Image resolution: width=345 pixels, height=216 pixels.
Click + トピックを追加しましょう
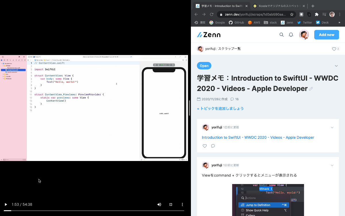tap(220, 109)
